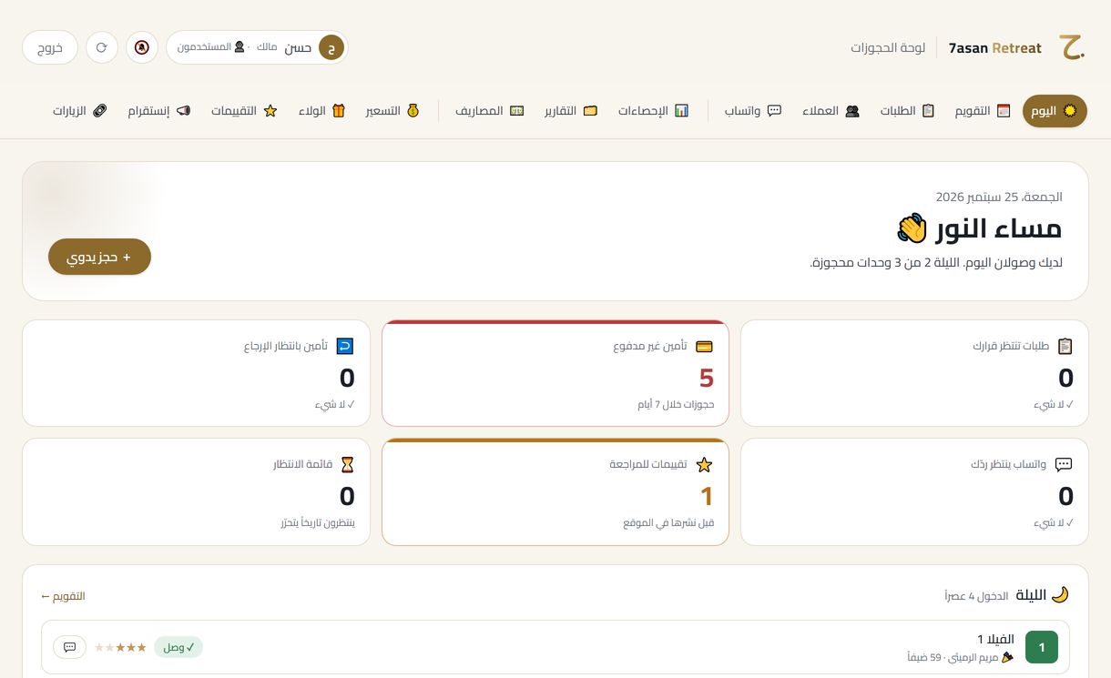Open the قائمة الانتظار card

[196, 492]
